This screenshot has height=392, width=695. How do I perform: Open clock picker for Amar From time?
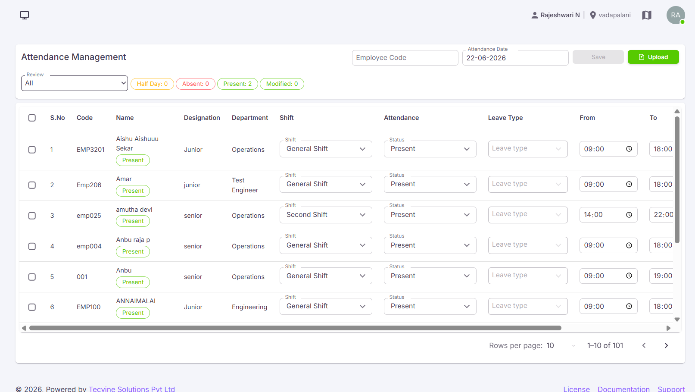coord(629,184)
